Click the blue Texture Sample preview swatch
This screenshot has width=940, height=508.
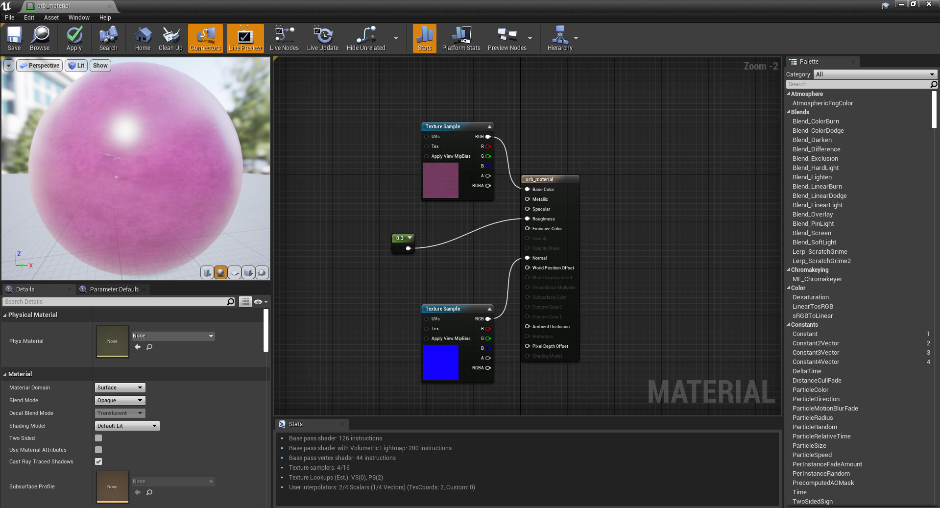click(x=440, y=362)
